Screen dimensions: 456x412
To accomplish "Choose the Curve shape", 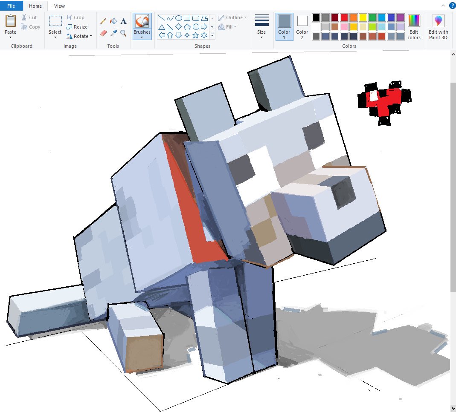I will (170, 18).
